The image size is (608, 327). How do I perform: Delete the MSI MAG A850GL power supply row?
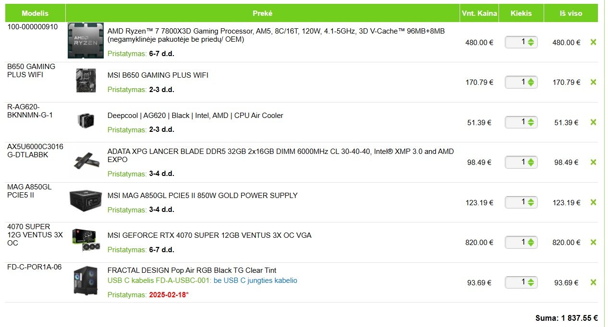593,202
